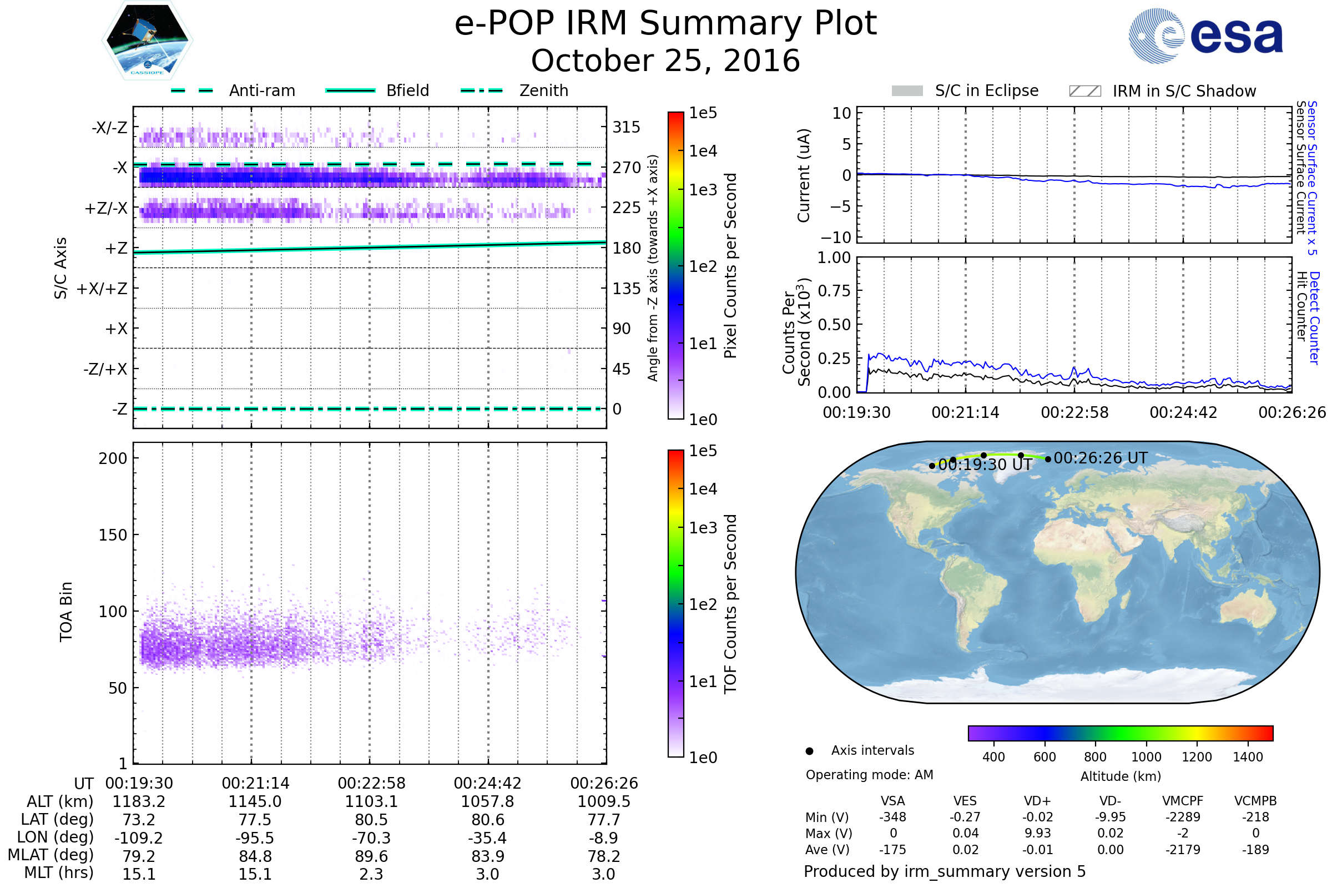Click the ESA logo
This screenshot has width=1332, height=888.
(x=1205, y=36)
